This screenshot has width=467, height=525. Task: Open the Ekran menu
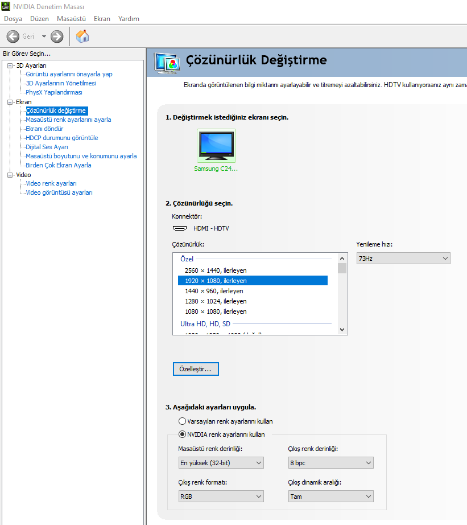(x=102, y=19)
